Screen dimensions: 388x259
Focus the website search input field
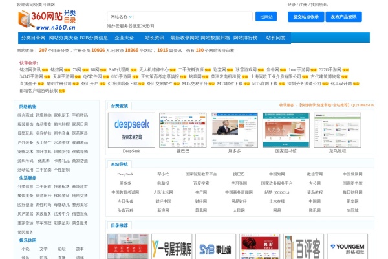(x=193, y=17)
